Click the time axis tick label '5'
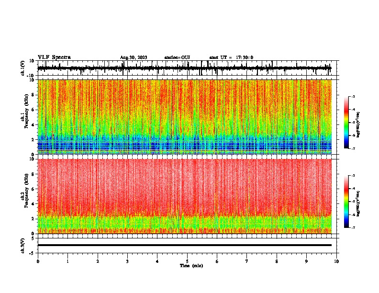 click(x=187, y=261)
